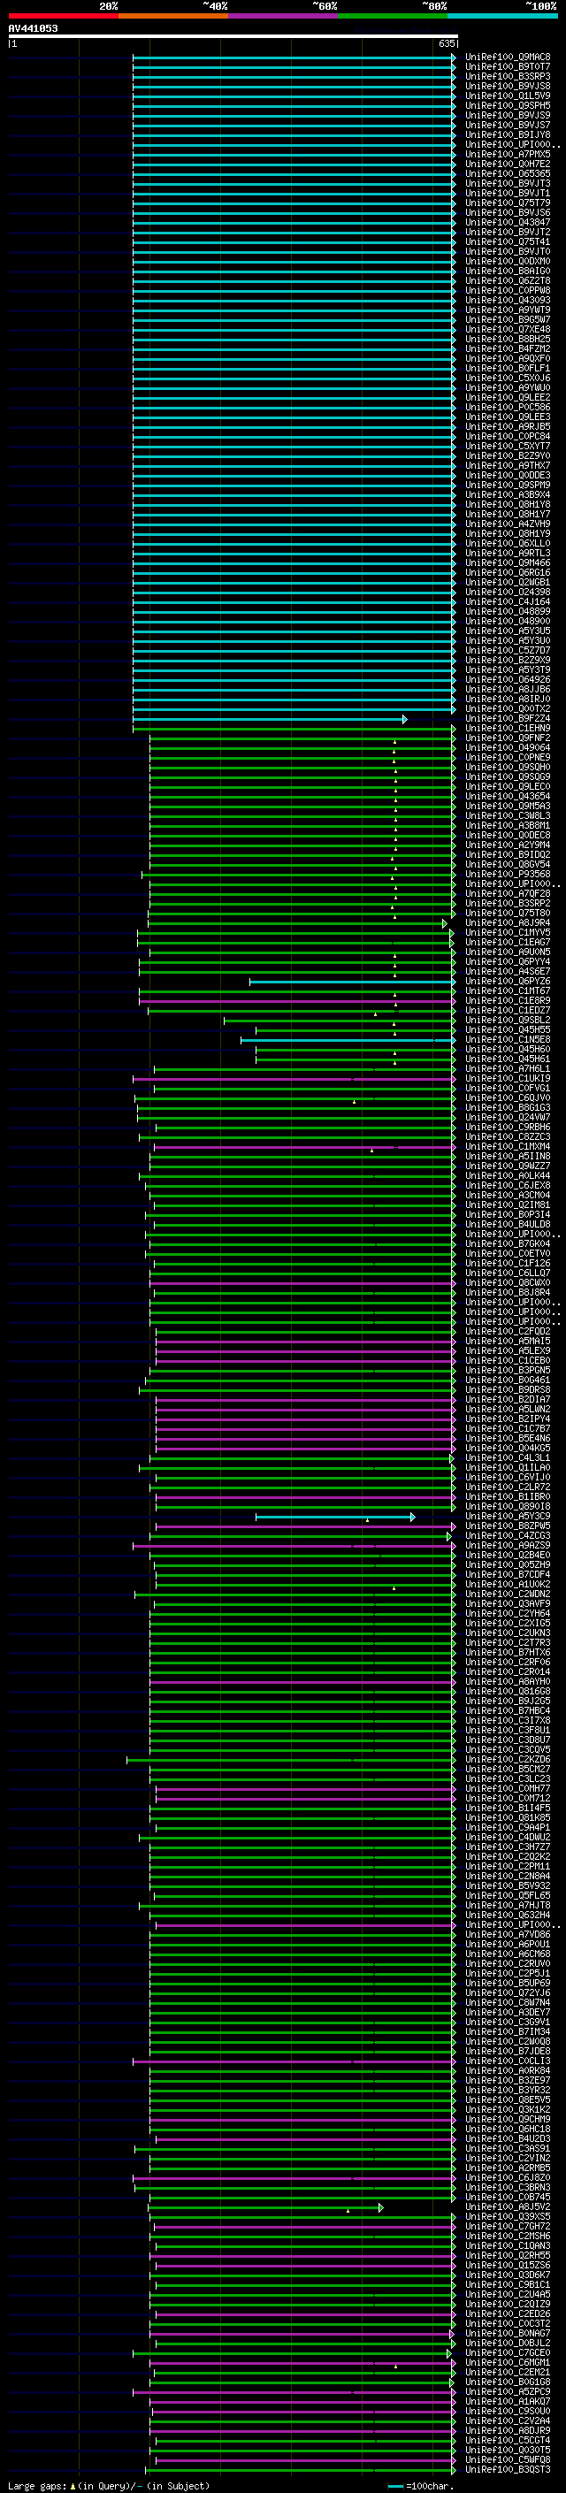The image size is (566, 2493).
Task: Select the UniRef100_C9B1C1 label
Action: click(508, 2284)
